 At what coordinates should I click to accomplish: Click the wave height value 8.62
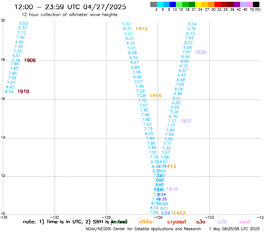(x=10, y=87)
